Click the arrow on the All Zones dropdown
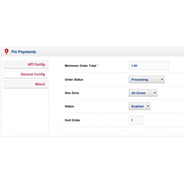This screenshot has height=184, width=184. (x=155, y=93)
